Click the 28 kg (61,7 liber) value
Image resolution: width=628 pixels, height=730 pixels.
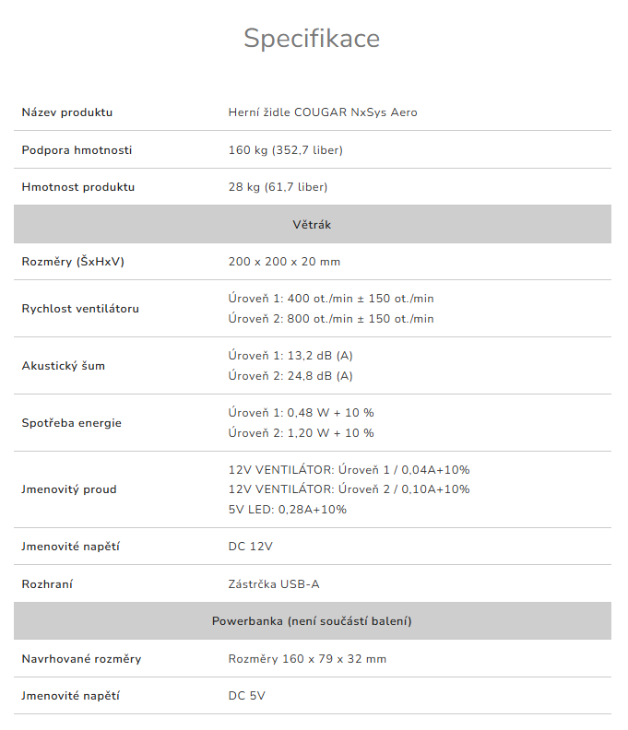tap(278, 187)
